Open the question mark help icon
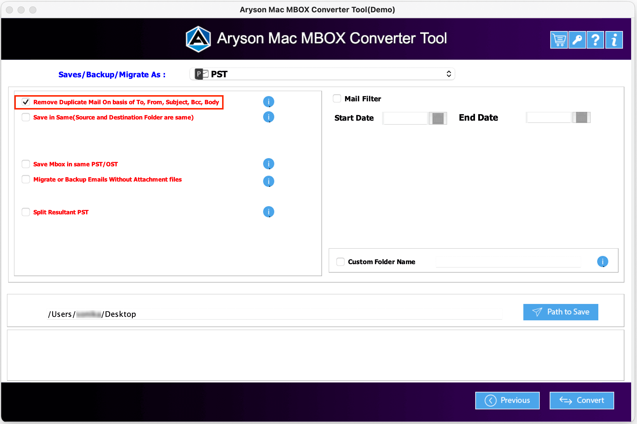The width and height of the screenshot is (637, 424). click(595, 40)
